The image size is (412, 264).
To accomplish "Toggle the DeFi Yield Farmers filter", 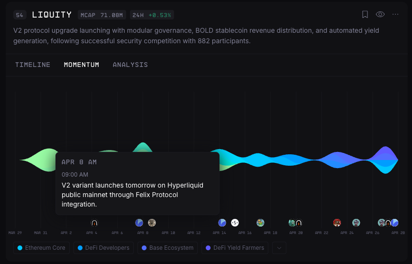I will (235, 248).
